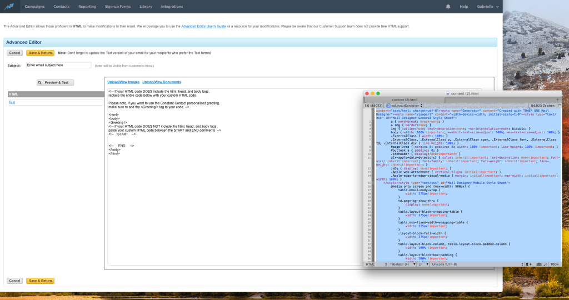Viewport: 569px width, 300px height.
Task: Open the LF line ending menu
Action: [423, 264]
